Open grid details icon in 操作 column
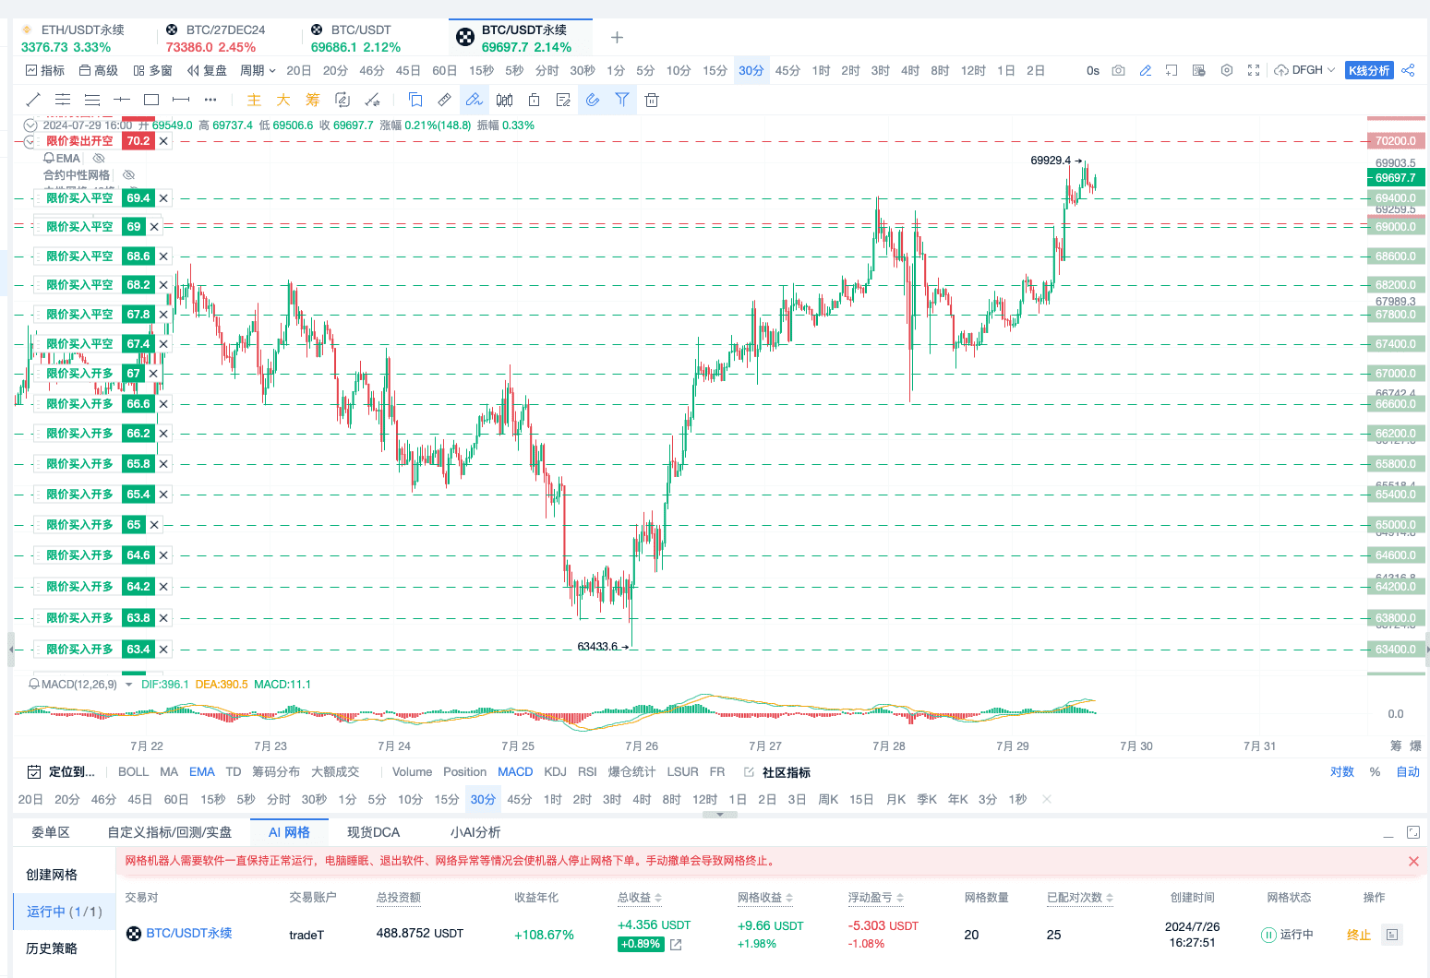Viewport: 1430px width, 978px height. pos(1392,935)
